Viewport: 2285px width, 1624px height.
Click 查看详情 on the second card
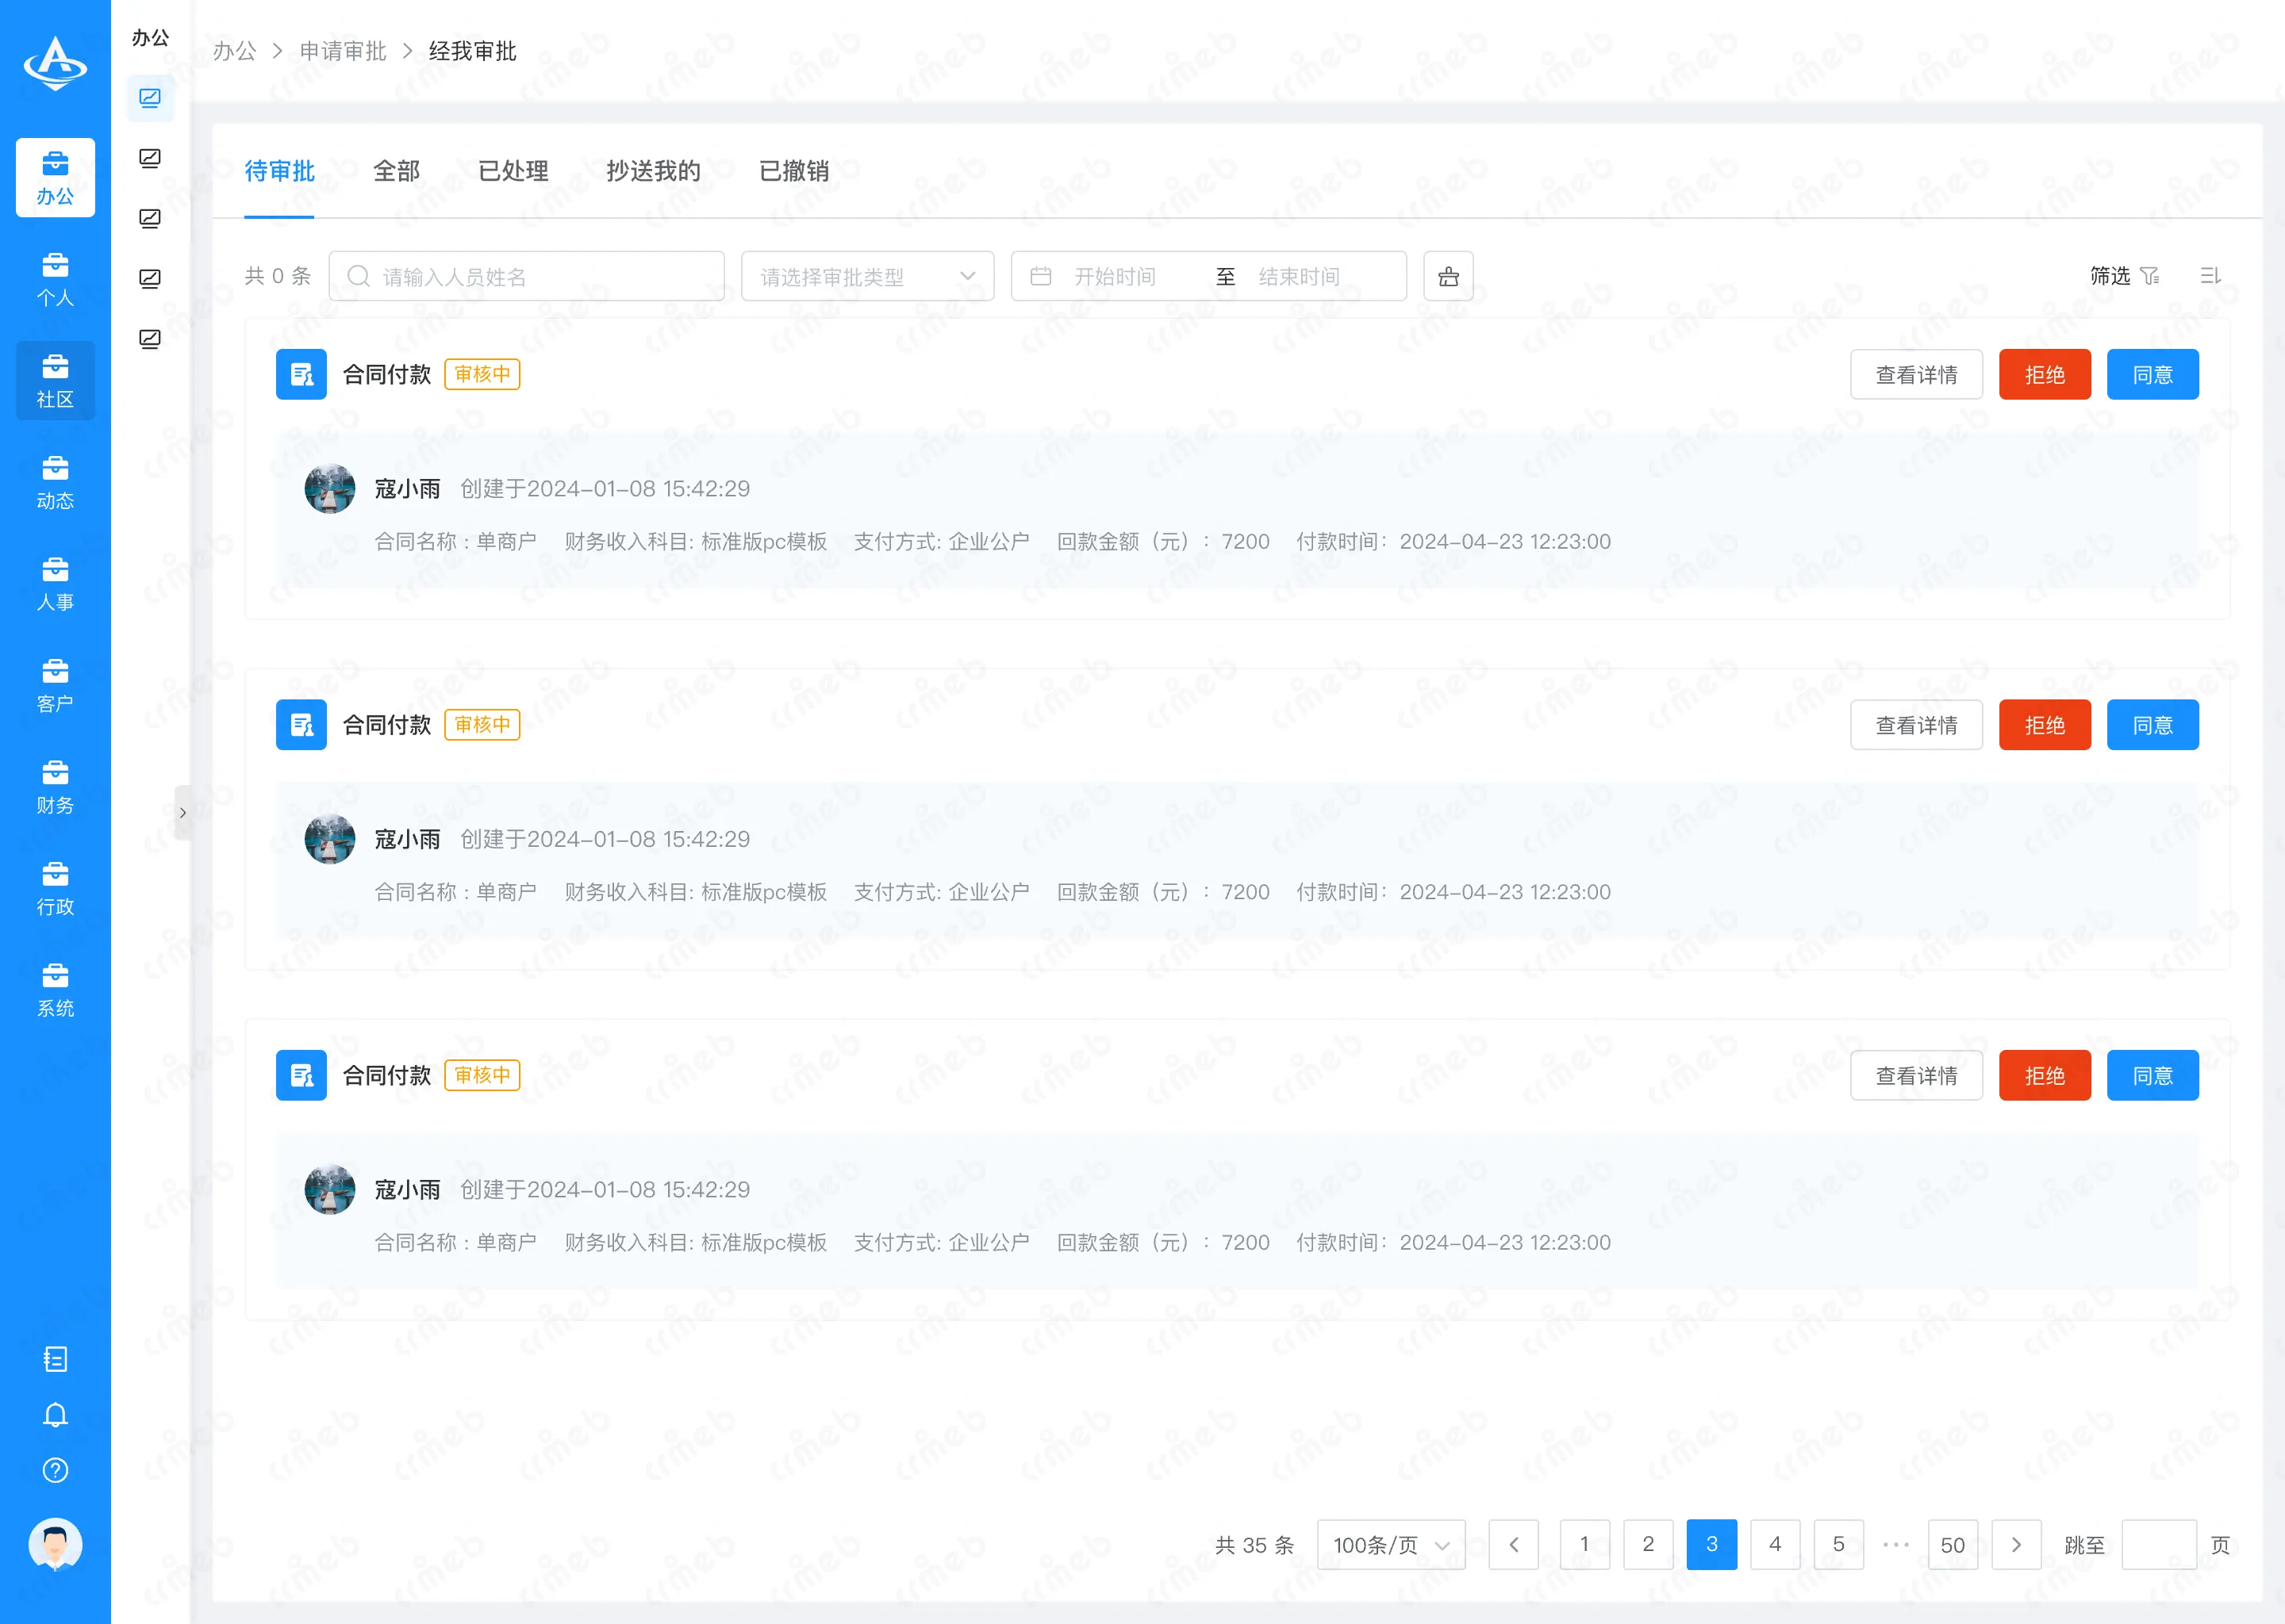(x=1916, y=725)
